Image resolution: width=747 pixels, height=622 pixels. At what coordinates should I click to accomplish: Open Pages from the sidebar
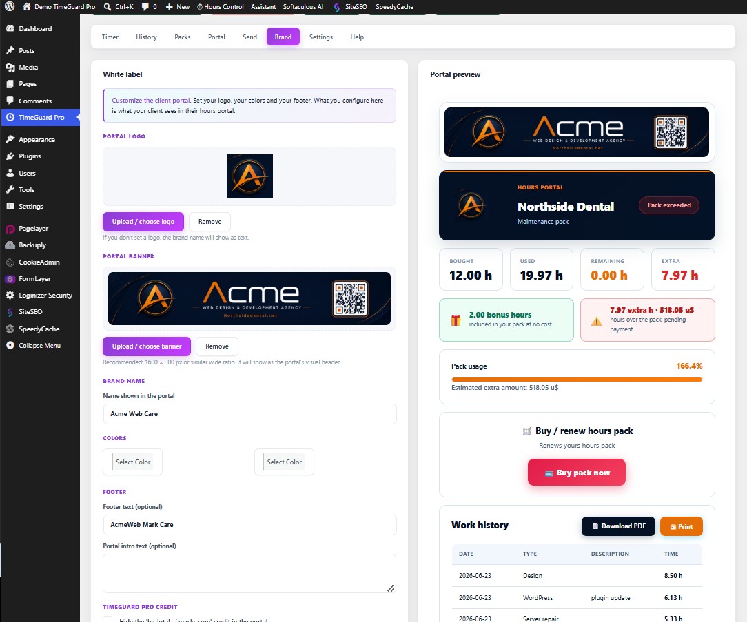tap(28, 84)
